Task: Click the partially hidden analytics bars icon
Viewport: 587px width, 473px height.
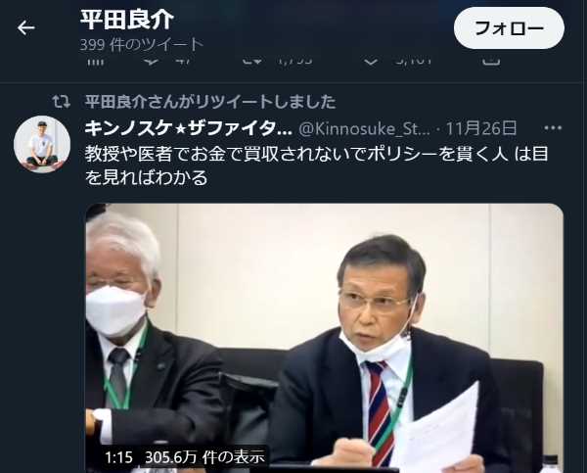Action: 95,62
